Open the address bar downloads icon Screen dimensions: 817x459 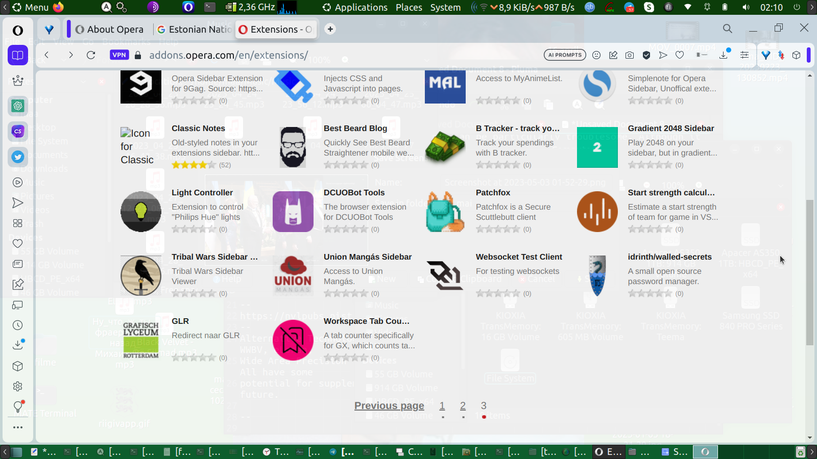coord(724,54)
